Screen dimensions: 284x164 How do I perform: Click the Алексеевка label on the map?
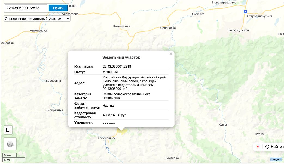pos(70,14)
